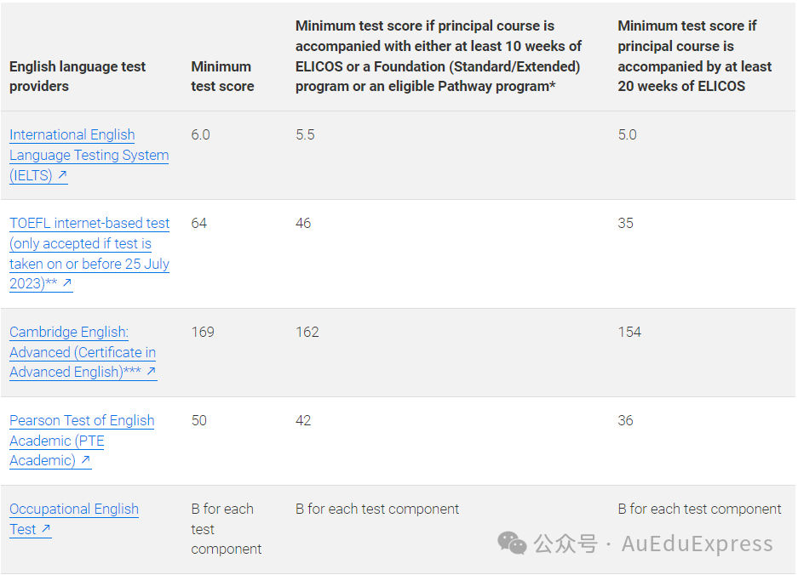Image resolution: width=798 pixels, height=575 pixels.
Task: Click the external link arrow after IELTS
Action: [62, 176]
